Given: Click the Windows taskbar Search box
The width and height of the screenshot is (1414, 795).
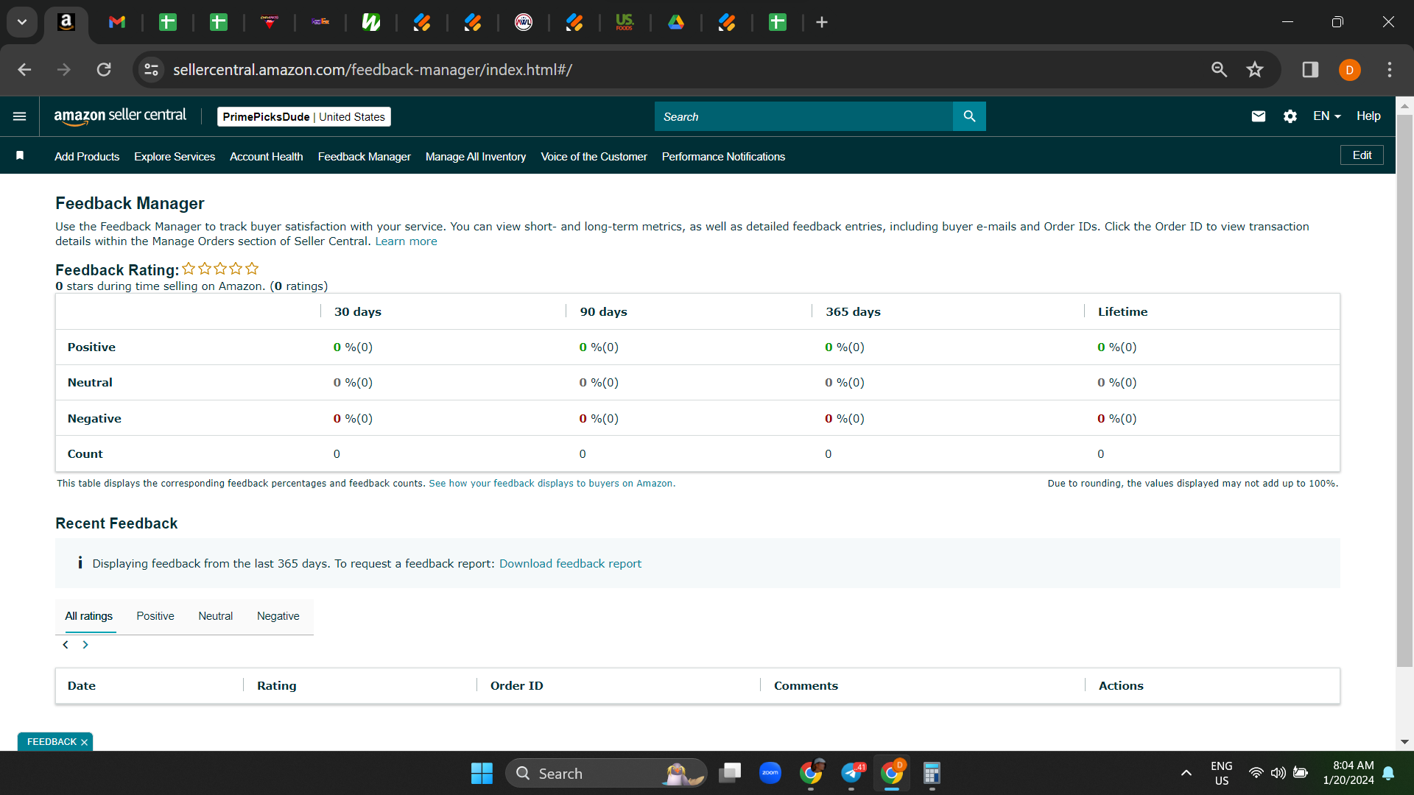Looking at the screenshot, I should point(605,773).
